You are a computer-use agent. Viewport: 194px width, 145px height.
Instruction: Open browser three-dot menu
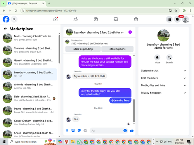(x=190, y=10)
